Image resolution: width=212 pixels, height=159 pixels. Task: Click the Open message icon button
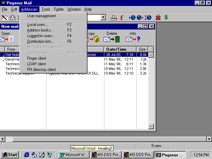pos(7,39)
